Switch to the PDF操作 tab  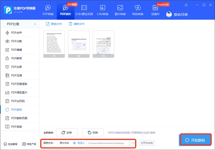point(66,10)
